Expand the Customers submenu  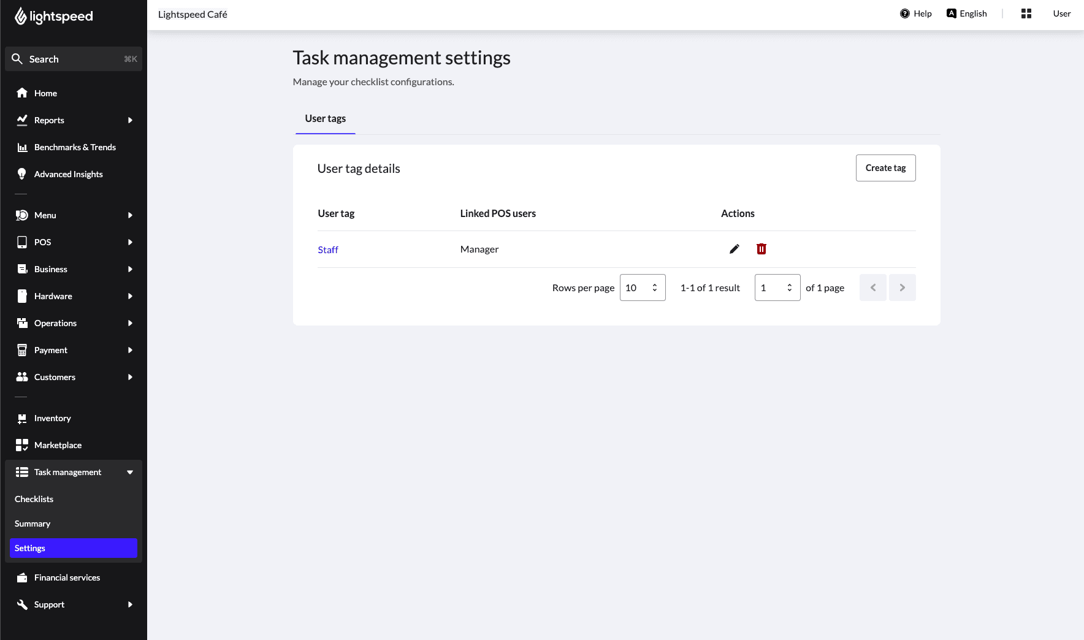point(129,377)
